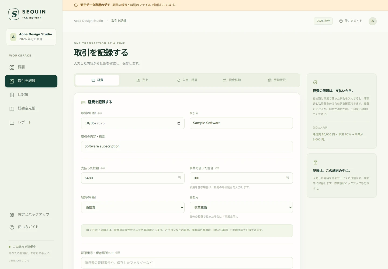Screen dimensions: 388x269
Task: Click the lock icon in privacy card
Action: point(316,162)
